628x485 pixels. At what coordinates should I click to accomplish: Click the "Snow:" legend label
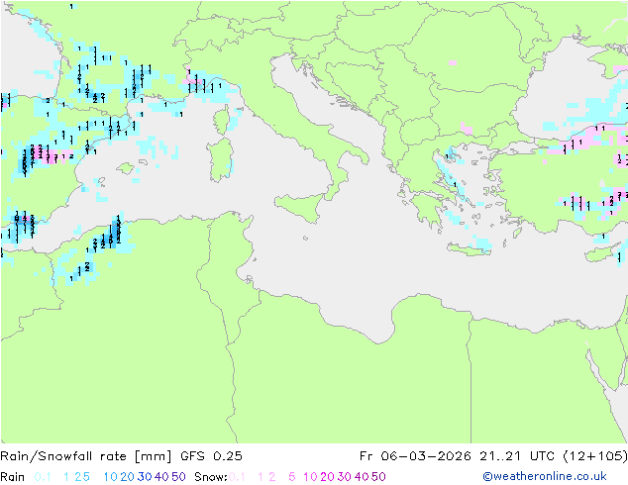coord(211,477)
